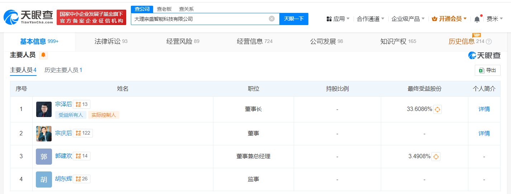511x194 pixels.
Task: Clear the search box text
Action: [272, 19]
